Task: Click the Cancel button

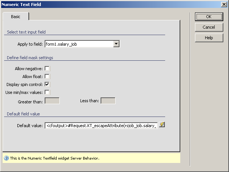Action: pos(209,27)
